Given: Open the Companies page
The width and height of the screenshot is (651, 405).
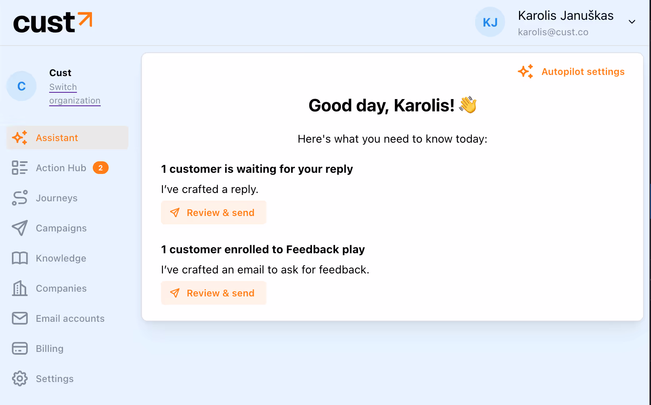Looking at the screenshot, I should [x=61, y=288].
